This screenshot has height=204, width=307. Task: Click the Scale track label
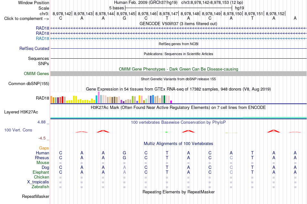44,8
